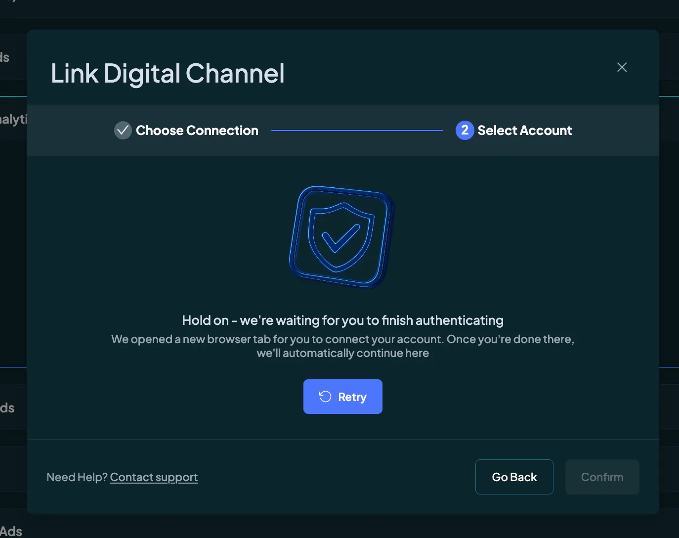Click the step 2 number badge
The height and width of the screenshot is (538, 679).
pos(465,130)
